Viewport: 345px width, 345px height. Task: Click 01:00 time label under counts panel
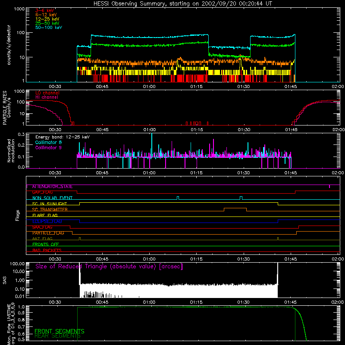(x=149, y=87)
